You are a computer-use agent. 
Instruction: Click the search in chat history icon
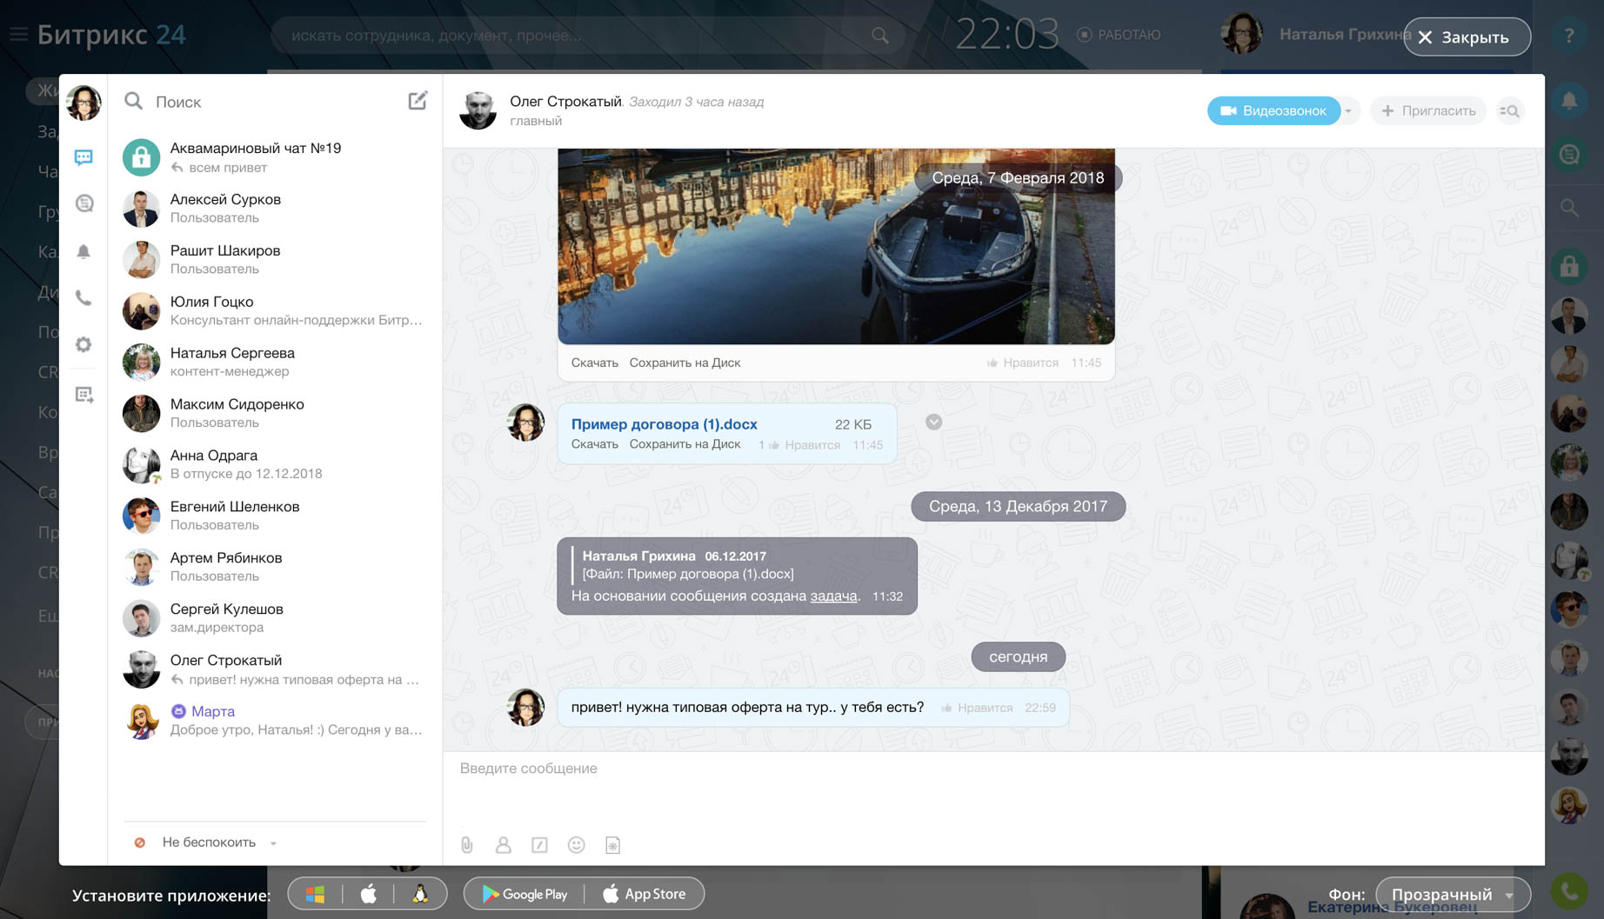tap(1510, 111)
